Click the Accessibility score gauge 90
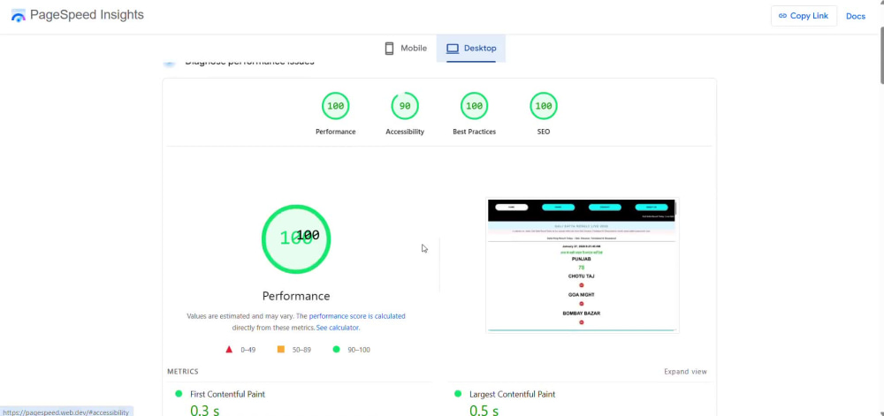This screenshot has height=416, width=884. click(x=405, y=106)
